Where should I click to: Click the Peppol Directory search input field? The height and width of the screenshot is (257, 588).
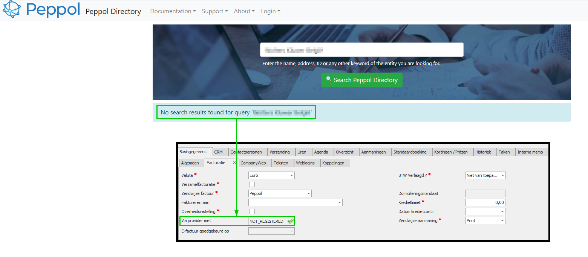pyautogui.click(x=361, y=50)
